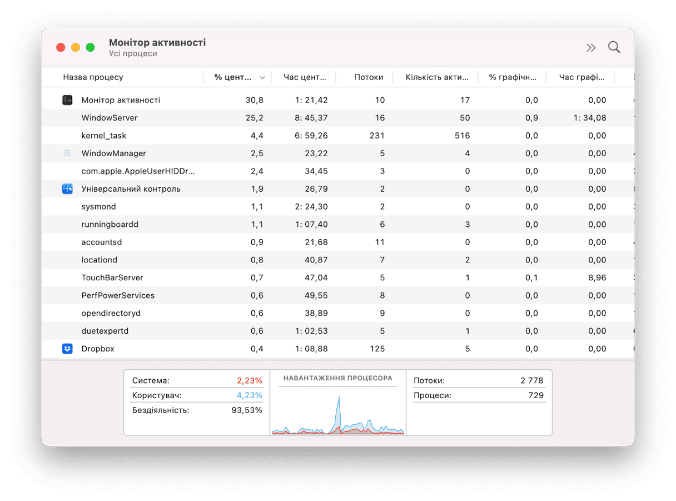The width and height of the screenshot is (676, 501).
Task: Sort by Назва процесу column header
Action: (93, 77)
